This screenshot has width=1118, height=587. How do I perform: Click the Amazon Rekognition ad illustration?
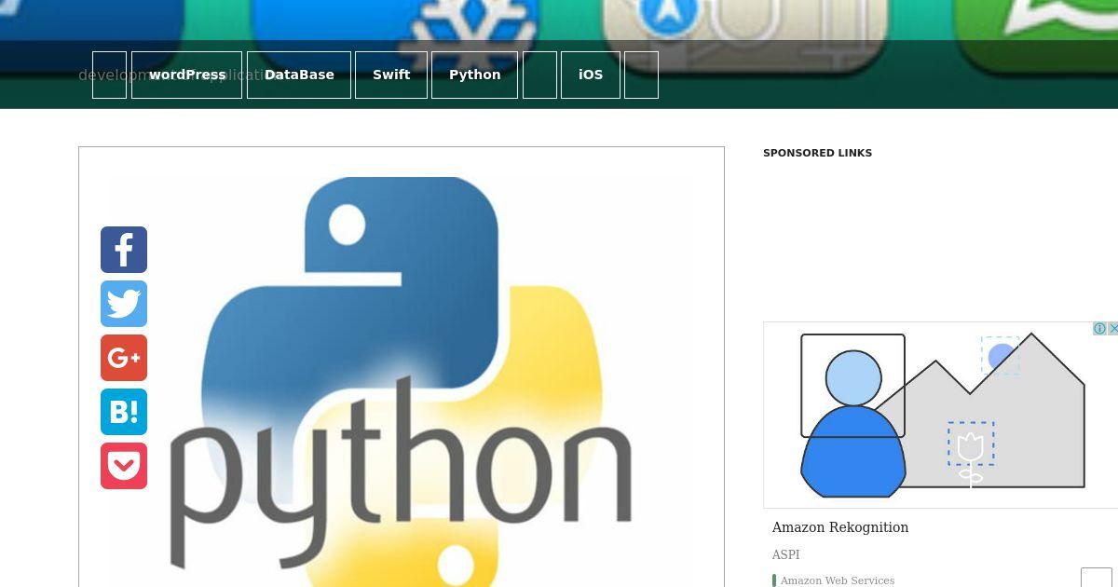tap(941, 415)
